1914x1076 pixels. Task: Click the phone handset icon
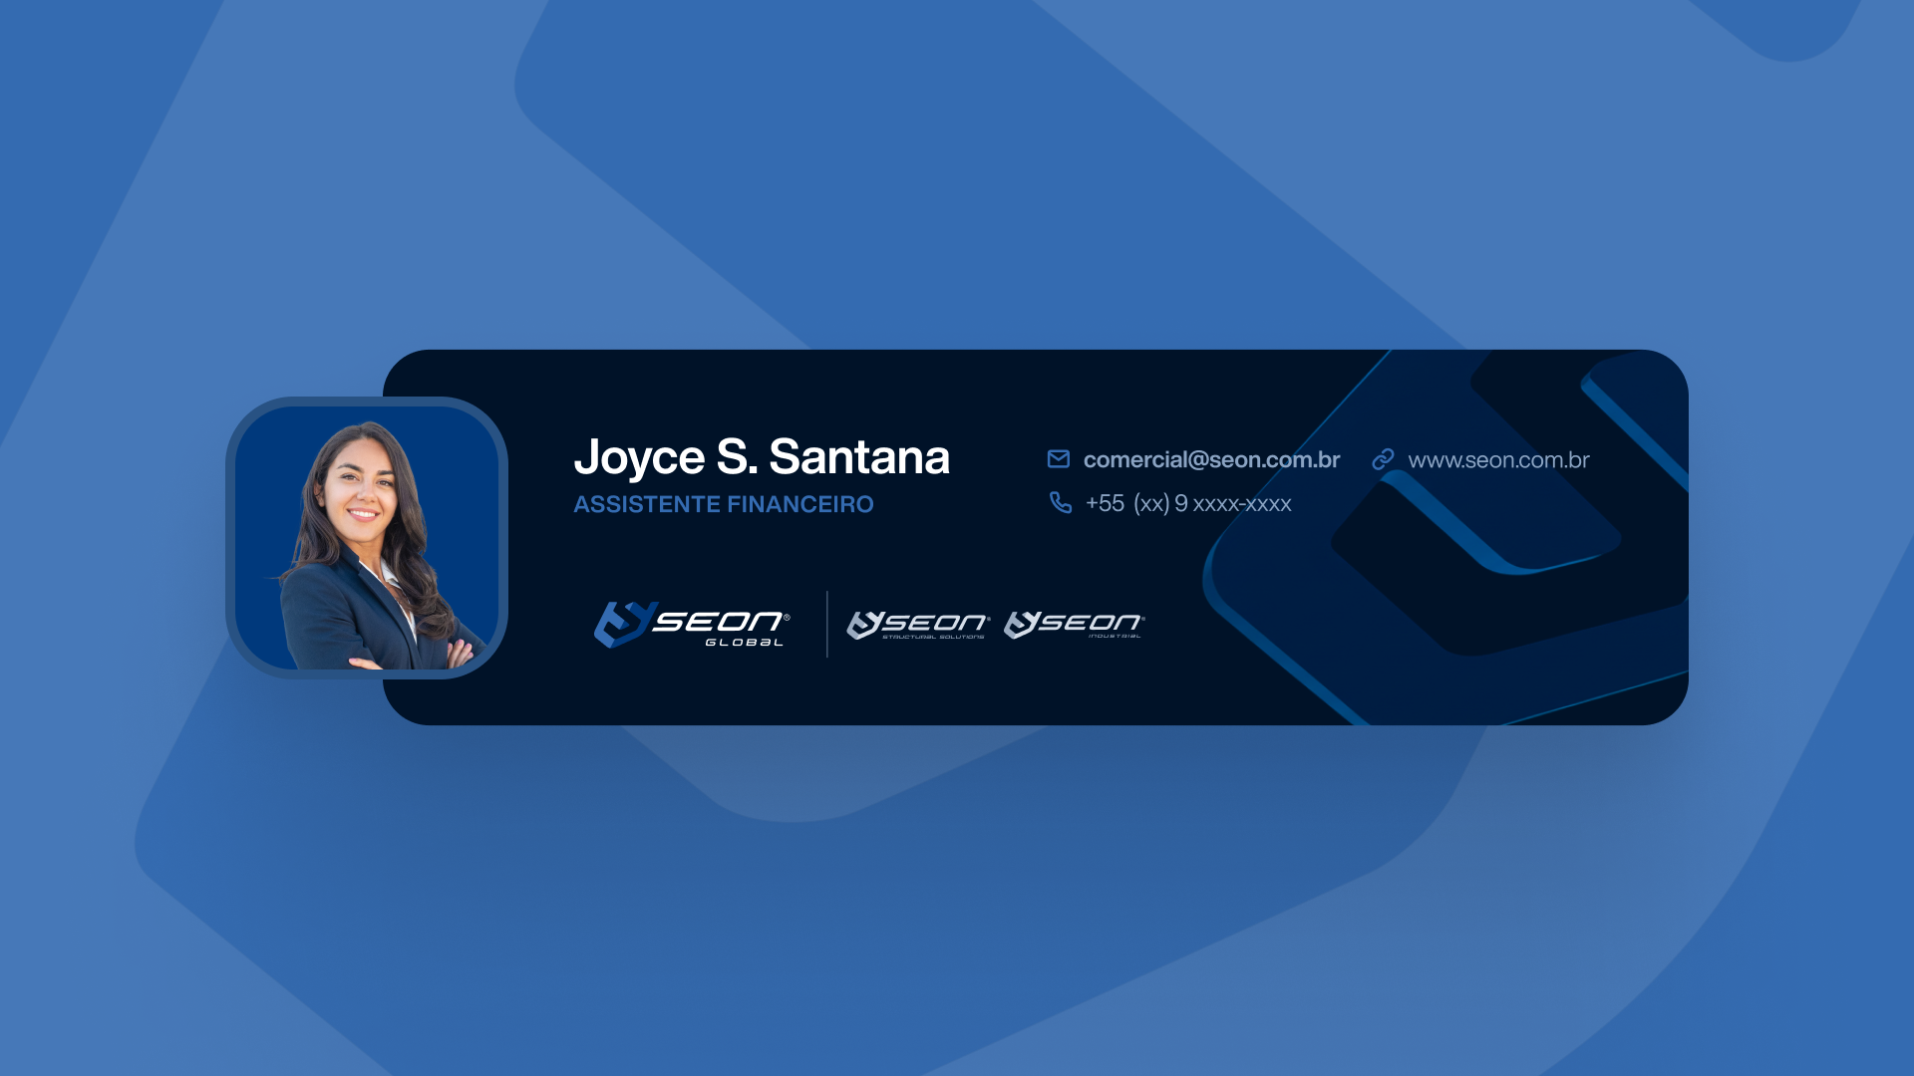[x=1060, y=502]
